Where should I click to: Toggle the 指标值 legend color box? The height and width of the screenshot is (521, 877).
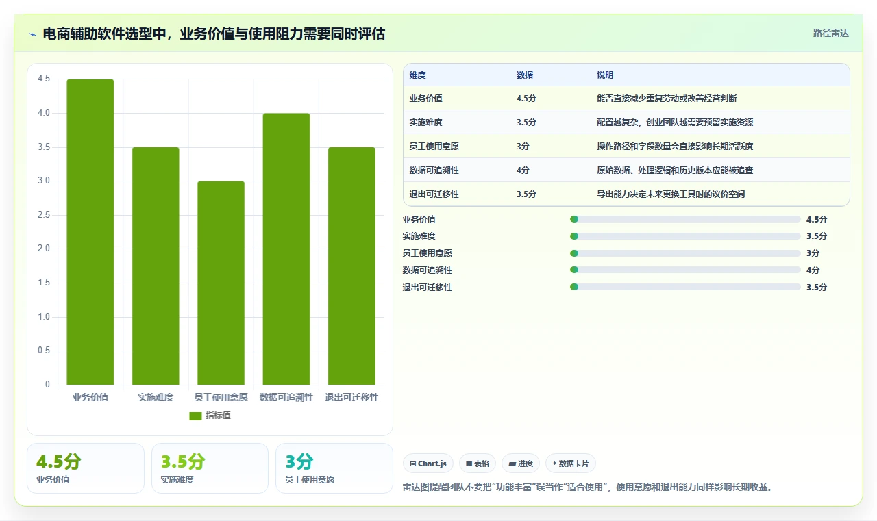click(195, 416)
